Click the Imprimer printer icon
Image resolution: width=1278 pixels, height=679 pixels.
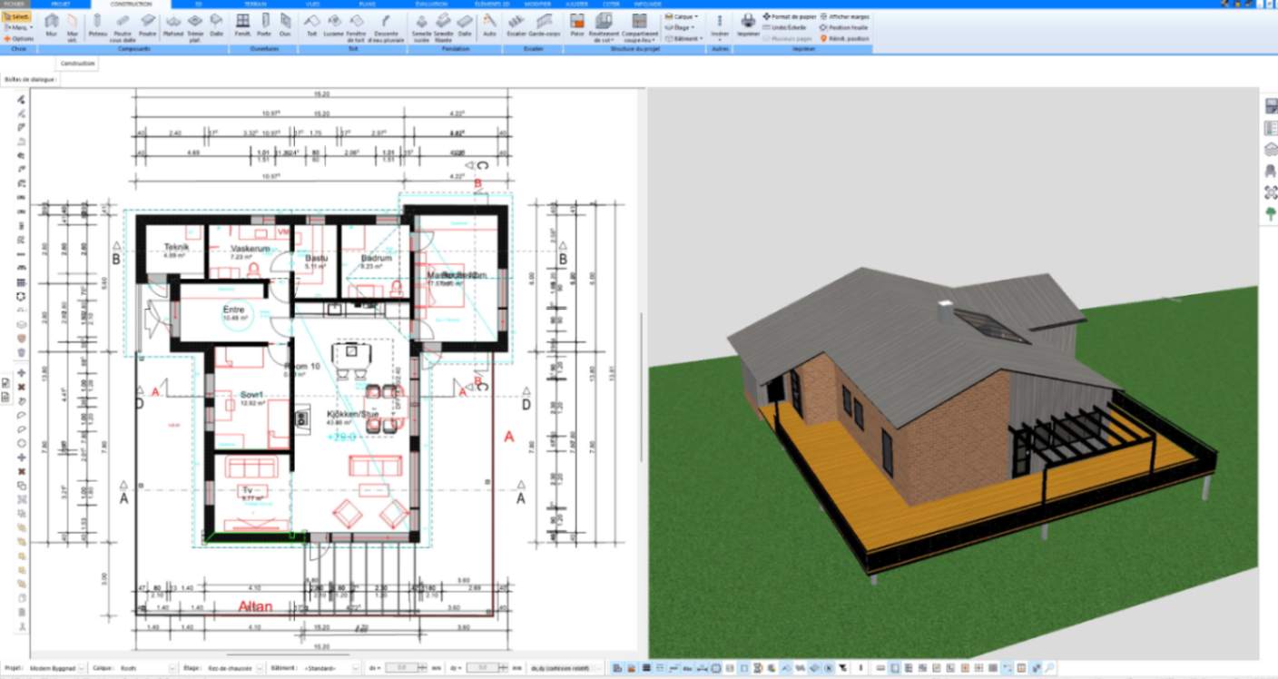(x=748, y=25)
